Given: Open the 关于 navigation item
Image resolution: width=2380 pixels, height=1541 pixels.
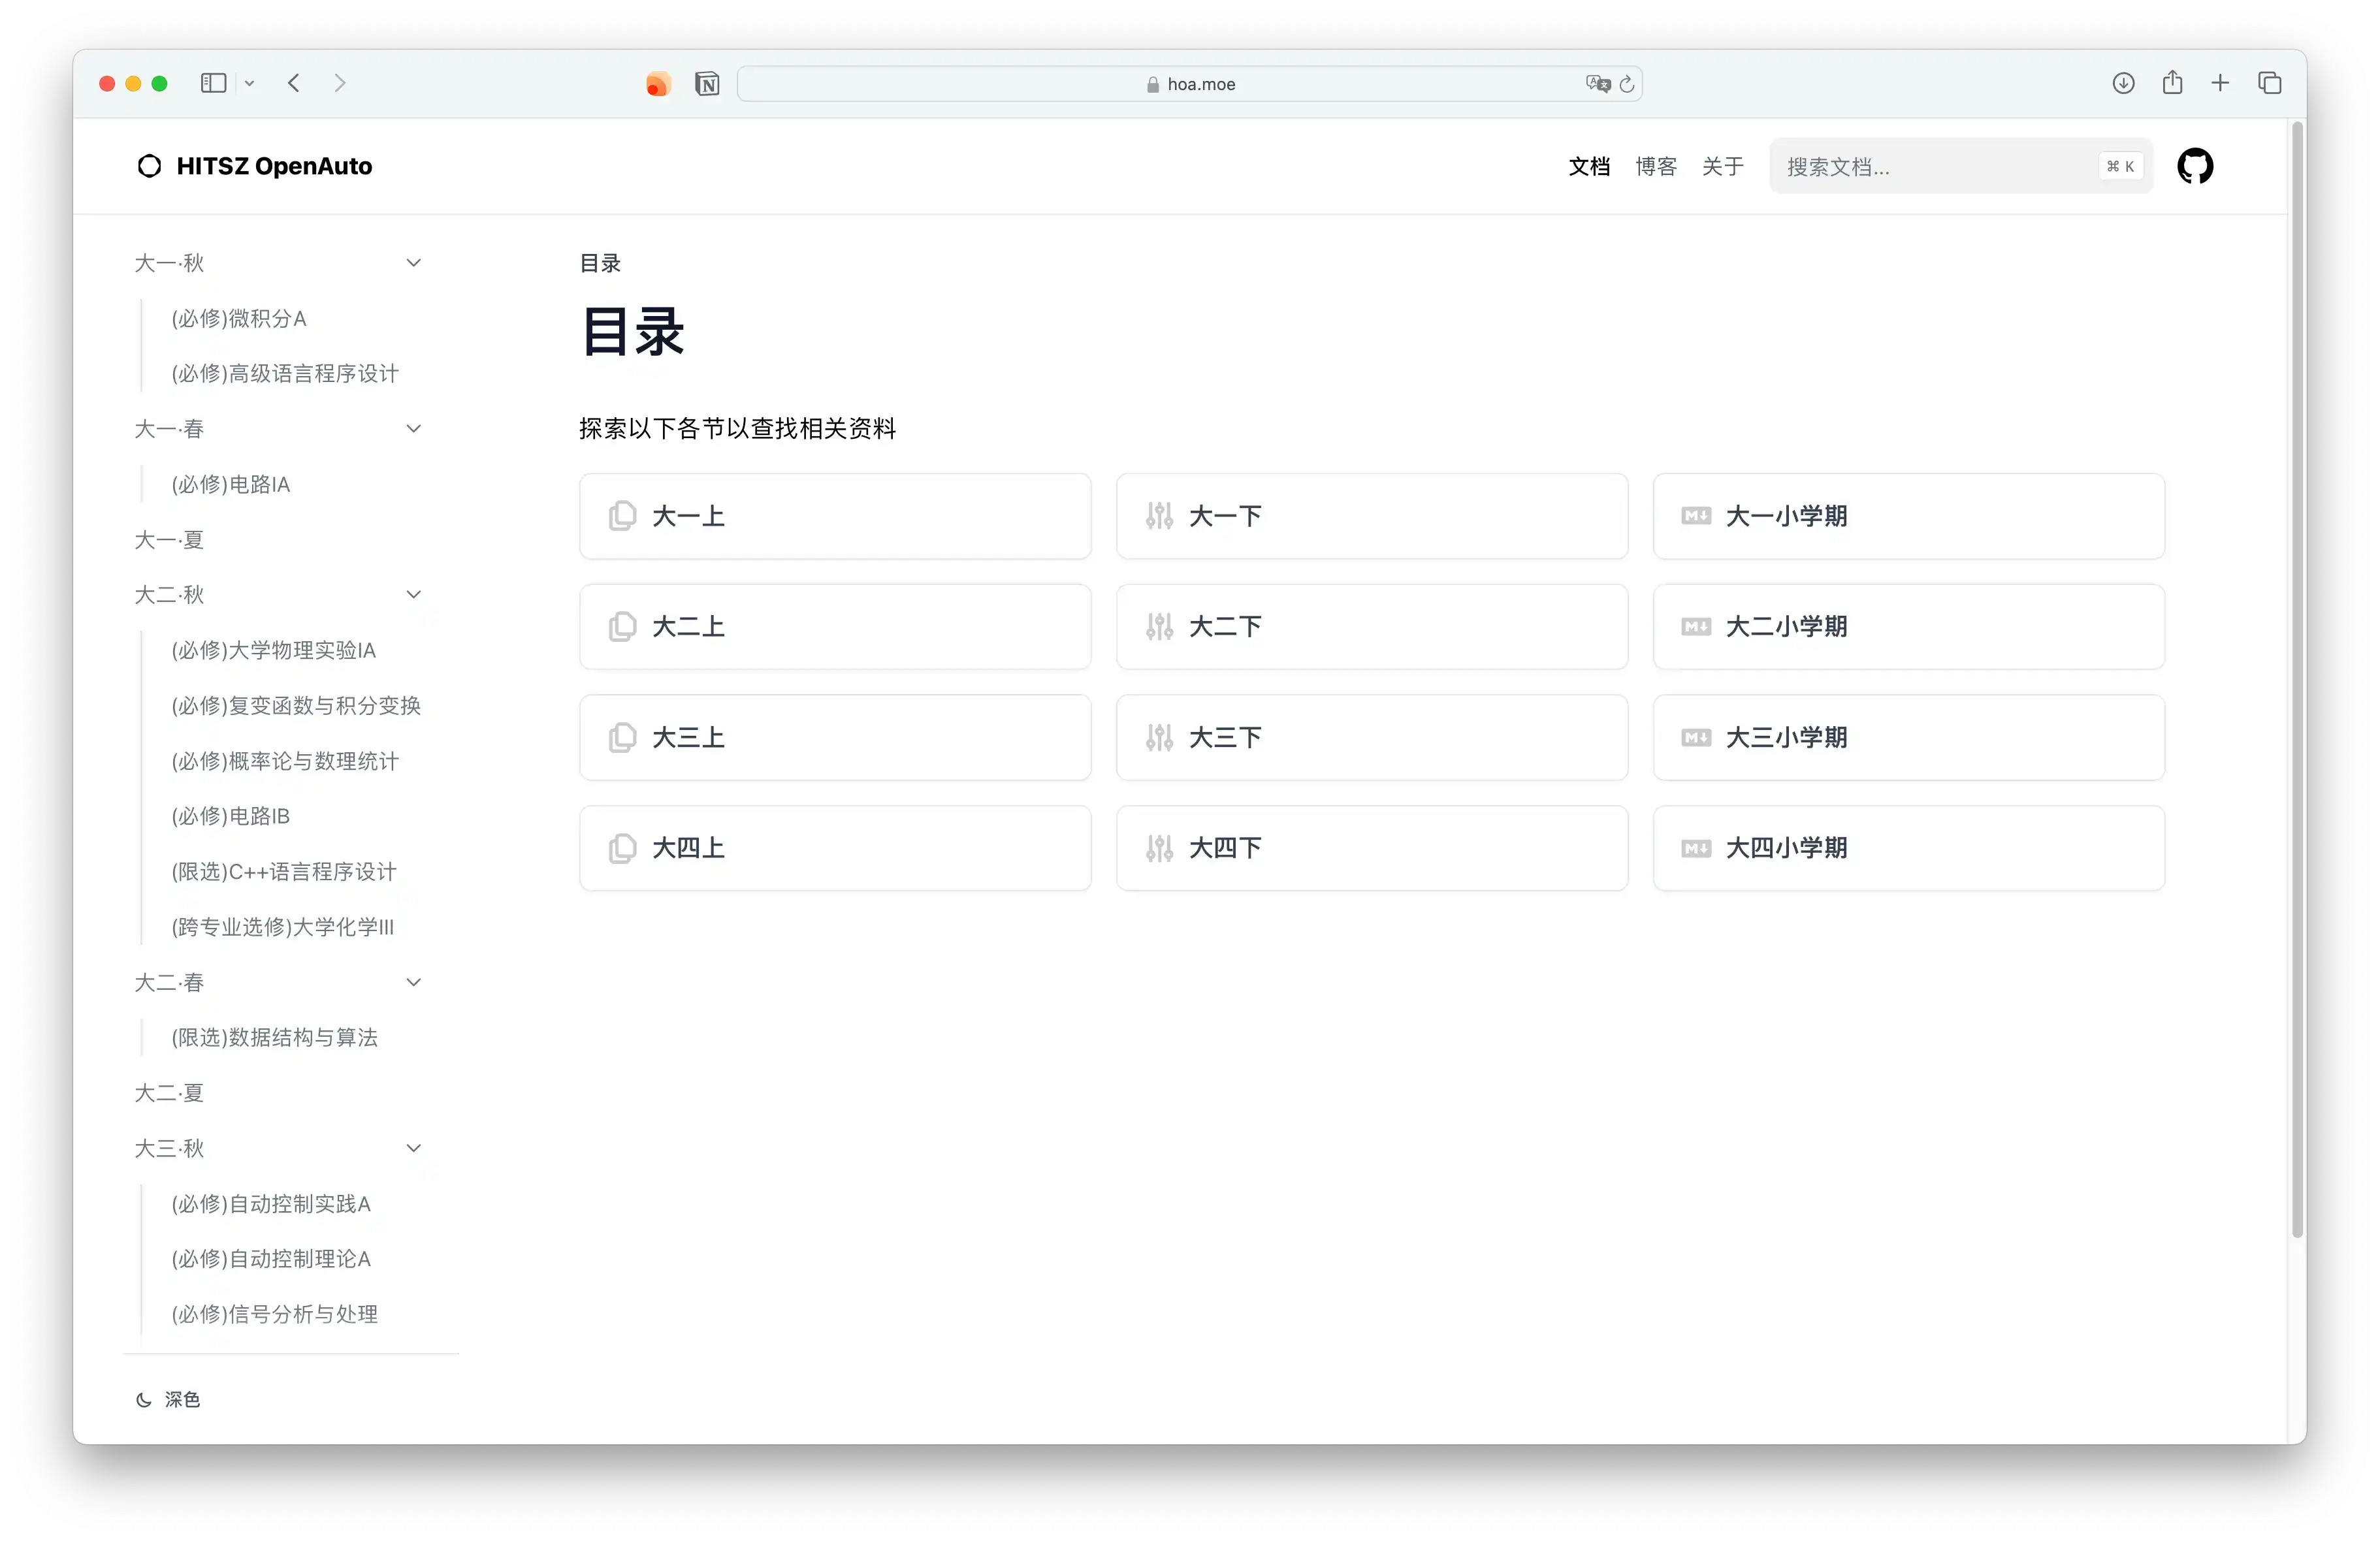Looking at the screenshot, I should tap(1722, 166).
